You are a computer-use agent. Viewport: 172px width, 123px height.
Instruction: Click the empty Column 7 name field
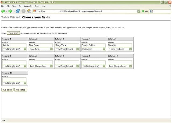(x=41, y=62)
